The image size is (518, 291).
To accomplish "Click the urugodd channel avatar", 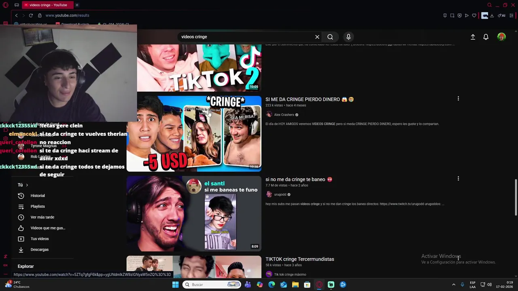I will [x=269, y=194].
